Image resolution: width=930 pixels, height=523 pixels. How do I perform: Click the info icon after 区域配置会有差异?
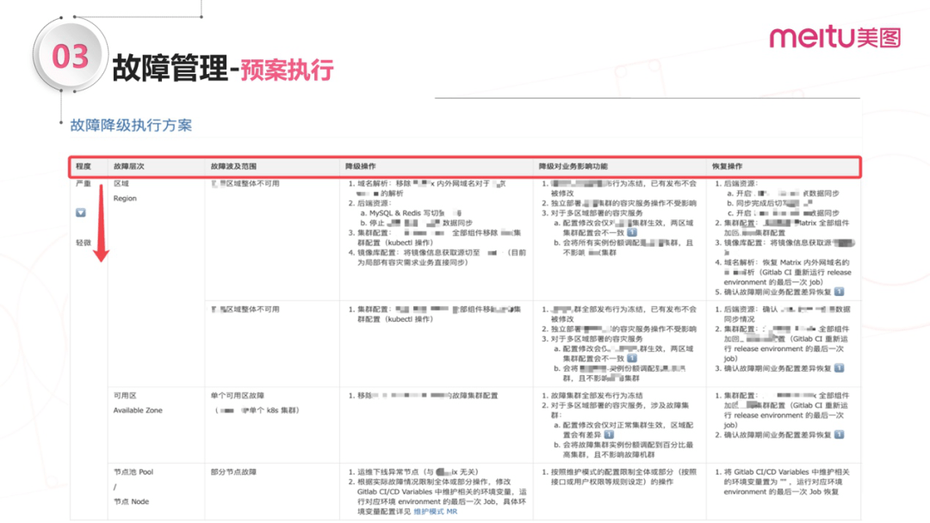609,434
